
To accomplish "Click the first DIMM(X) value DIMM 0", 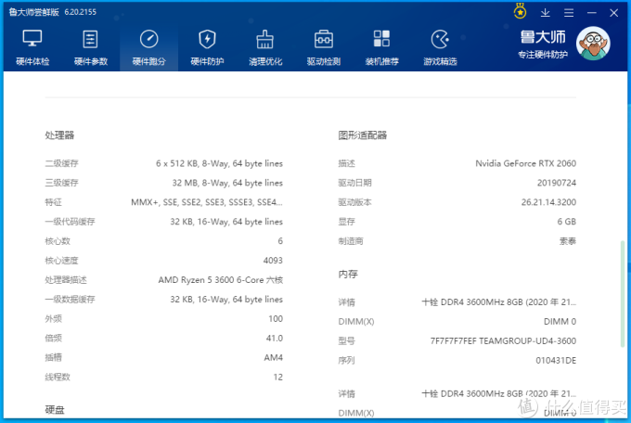I will click(x=560, y=321).
